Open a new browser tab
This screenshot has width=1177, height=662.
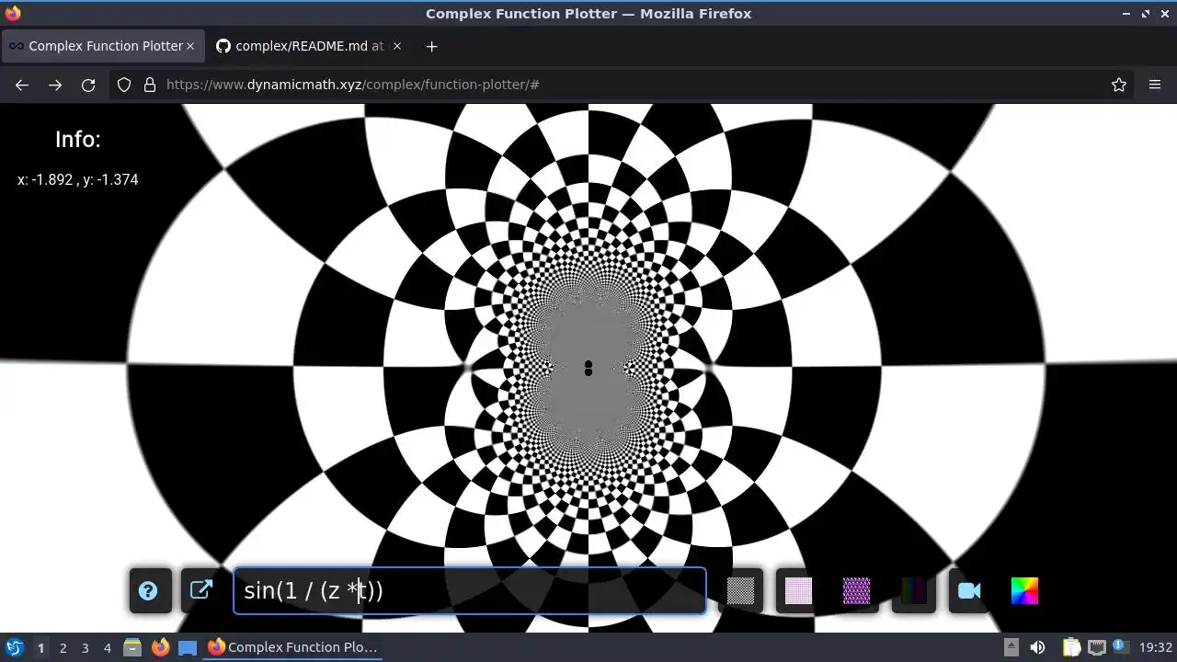coord(431,46)
